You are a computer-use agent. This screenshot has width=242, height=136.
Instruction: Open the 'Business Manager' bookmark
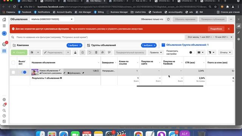click(117, 12)
